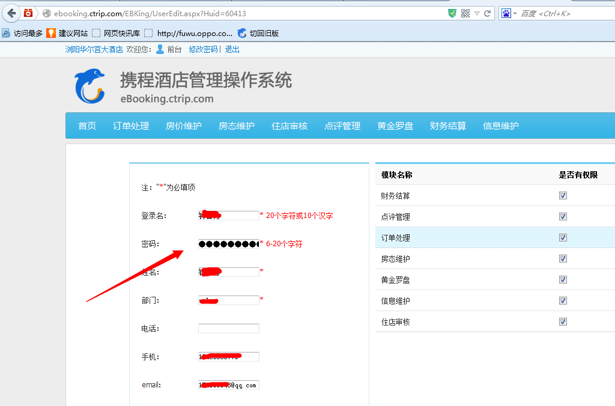Image resolution: width=615 pixels, height=406 pixels.
Task: Open the 建议网站 bookmark
Action: point(67,34)
